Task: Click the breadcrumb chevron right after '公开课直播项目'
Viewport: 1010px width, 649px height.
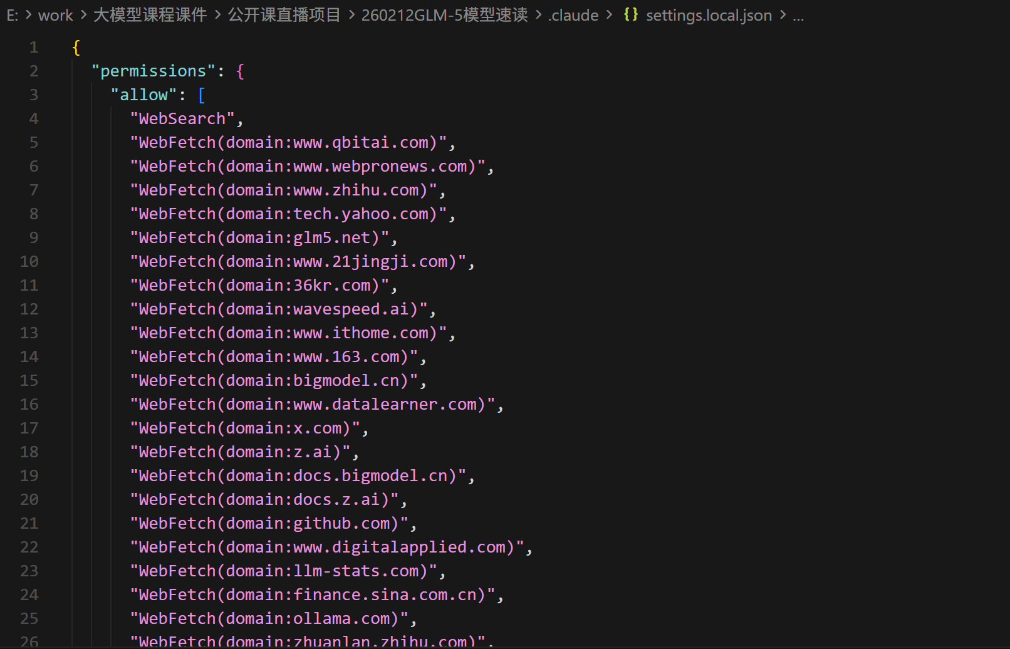Action: tap(351, 15)
